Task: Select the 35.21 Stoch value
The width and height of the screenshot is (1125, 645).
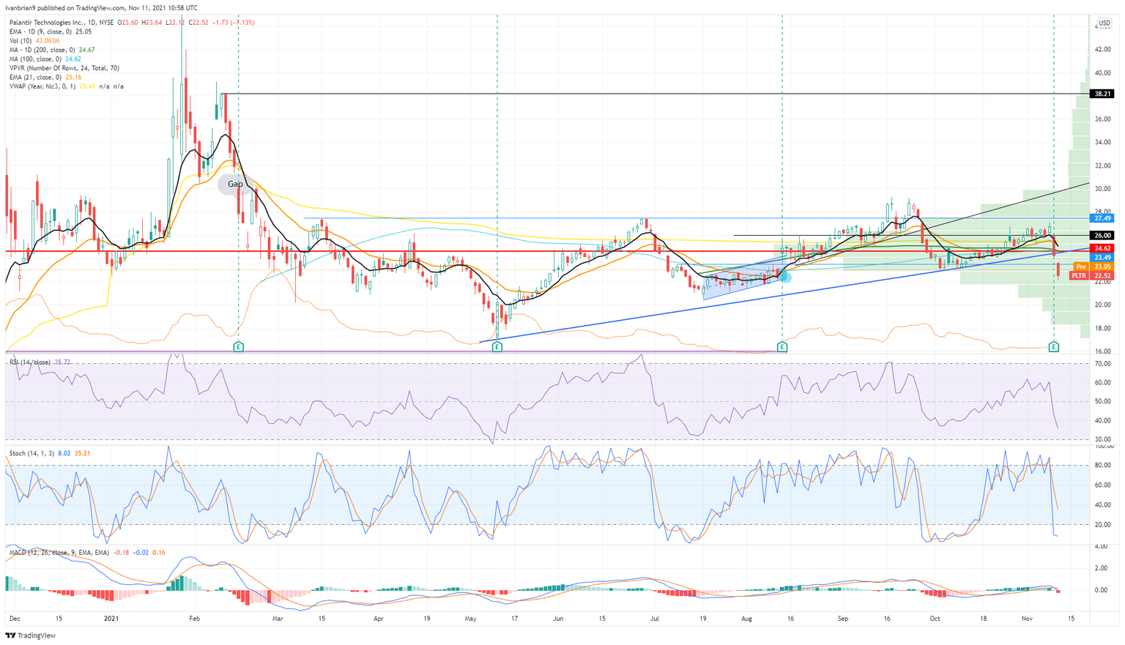Action: (82, 454)
